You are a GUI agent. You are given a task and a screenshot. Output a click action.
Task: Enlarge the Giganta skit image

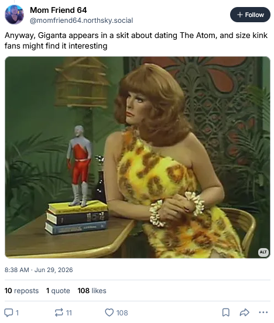point(138,157)
